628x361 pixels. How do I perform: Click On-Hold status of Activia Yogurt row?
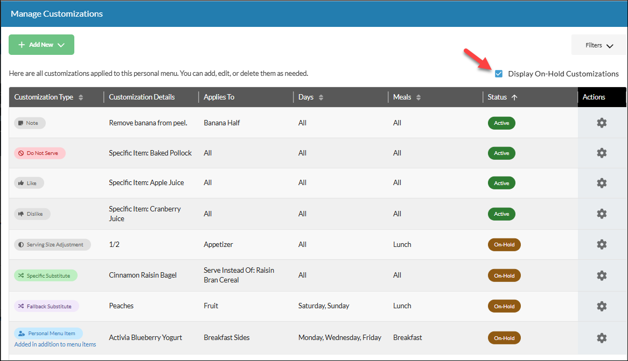click(504, 338)
